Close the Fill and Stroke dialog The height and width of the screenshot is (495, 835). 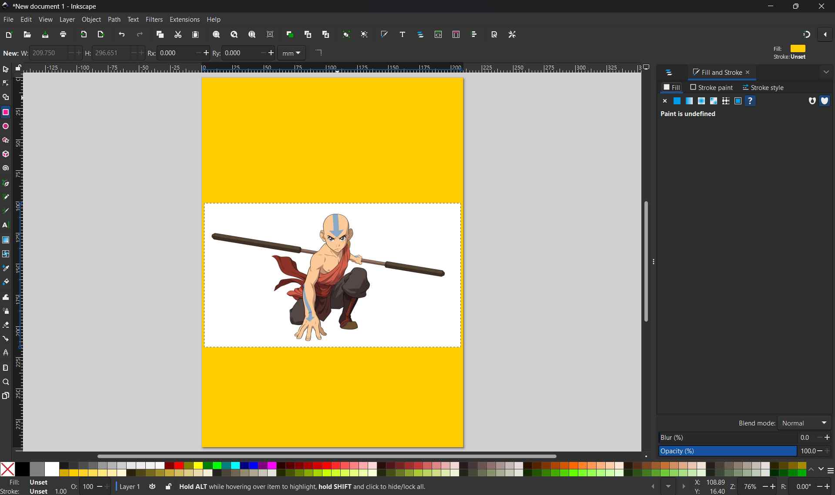748,72
